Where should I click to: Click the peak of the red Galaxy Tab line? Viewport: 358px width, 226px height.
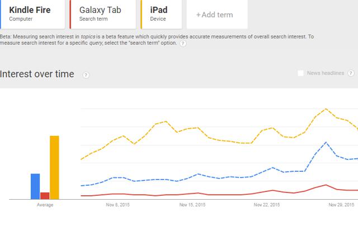pyautogui.click(x=326, y=185)
